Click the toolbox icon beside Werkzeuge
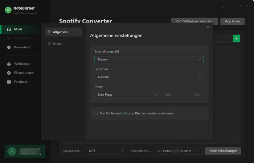This screenshot has width=254, height=163. (x=9, y=64)
